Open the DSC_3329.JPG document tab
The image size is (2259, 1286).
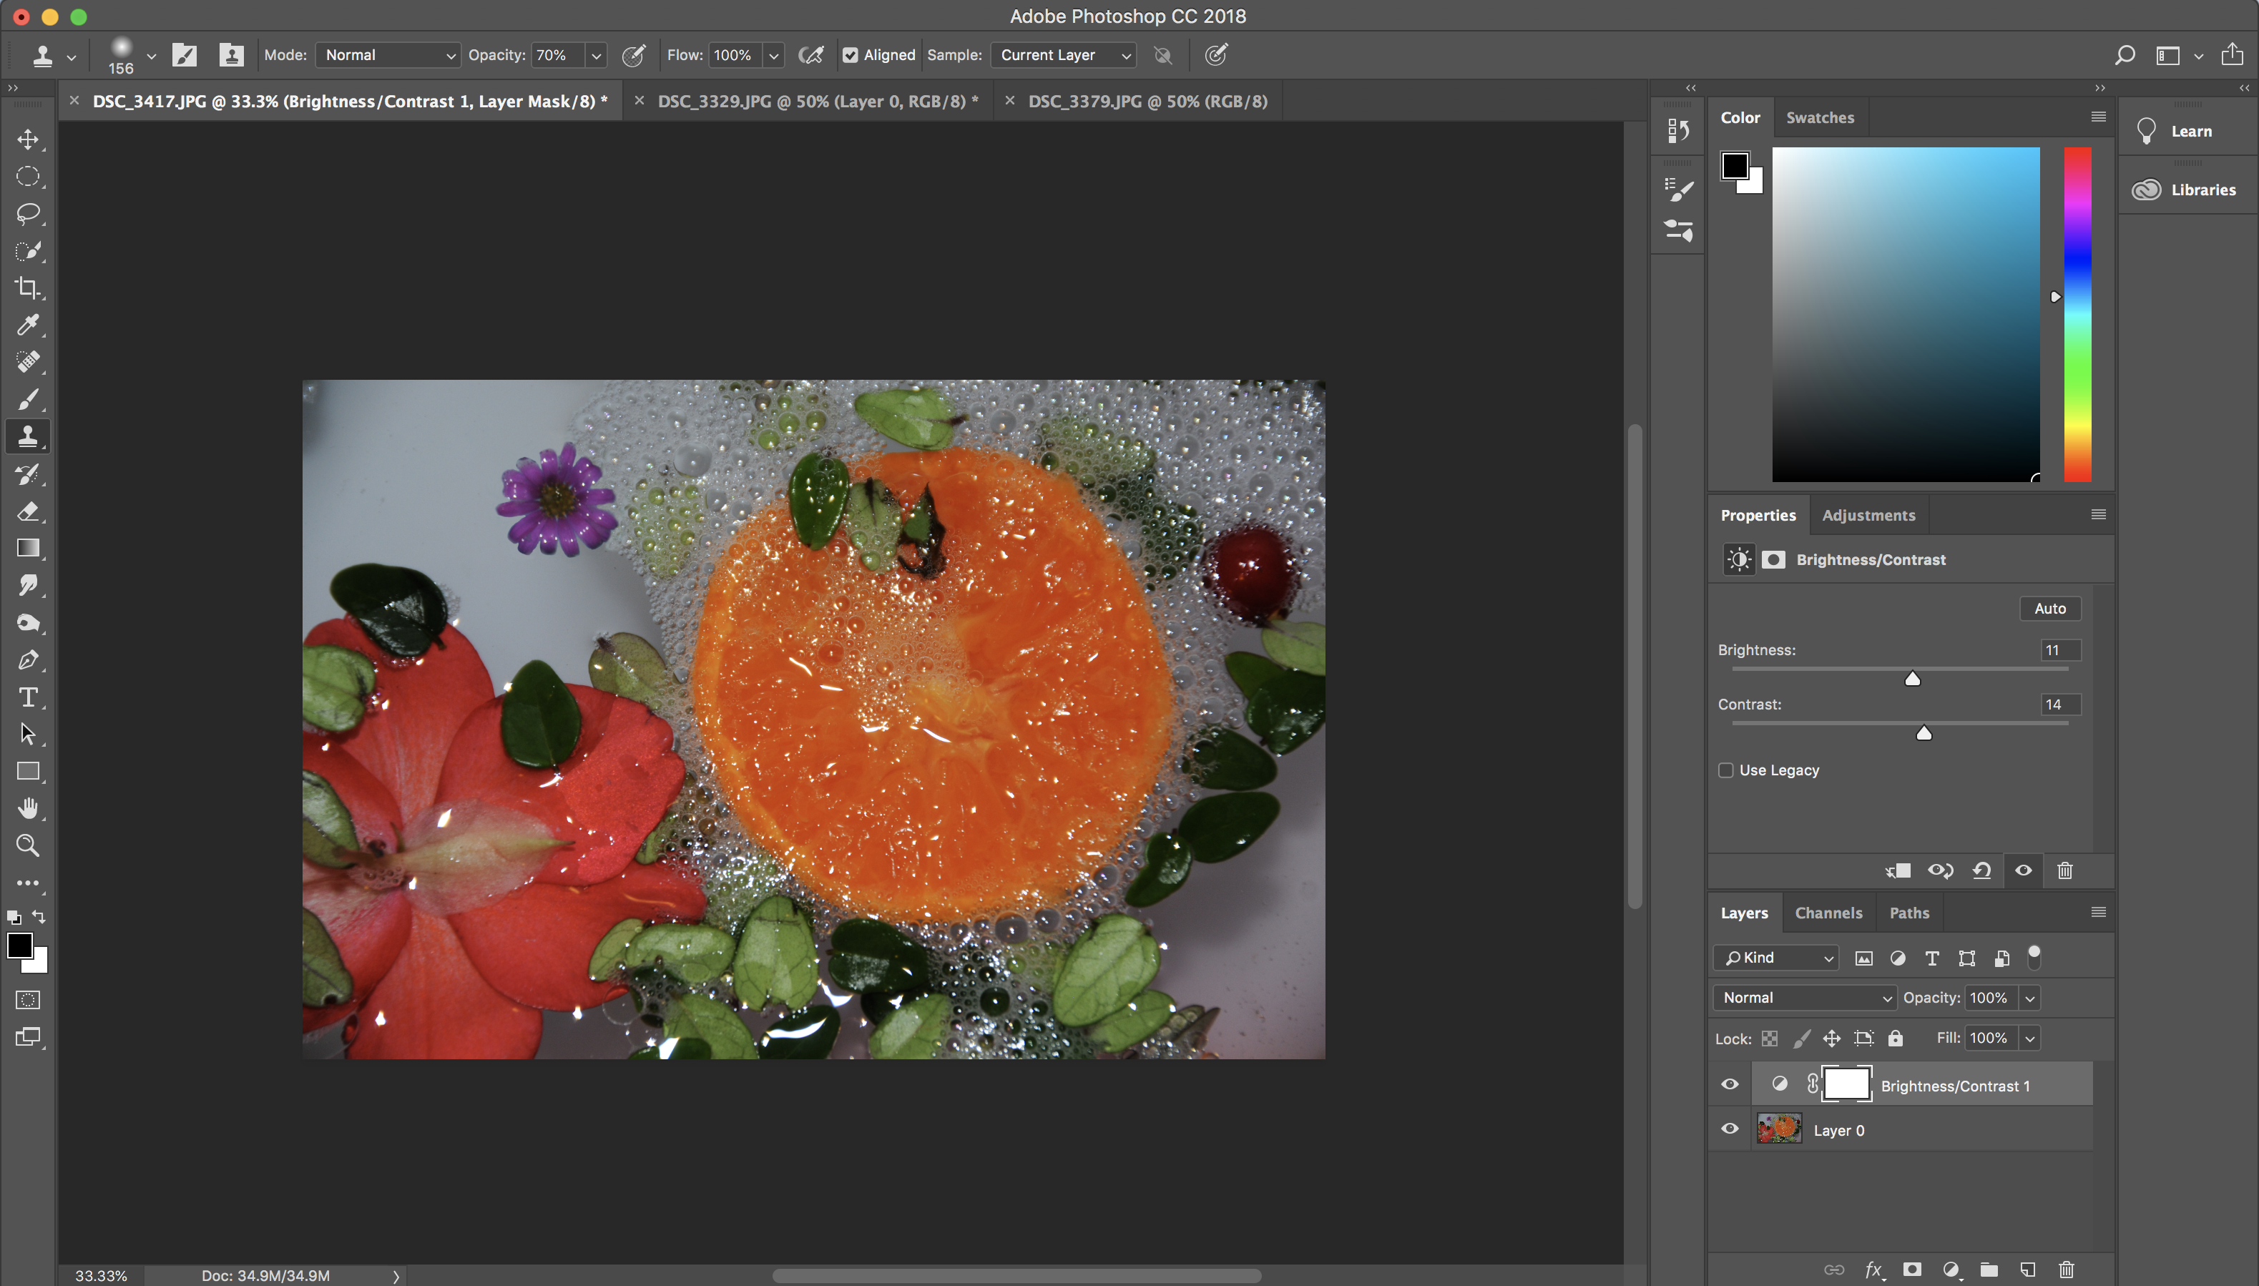[817, 102]
